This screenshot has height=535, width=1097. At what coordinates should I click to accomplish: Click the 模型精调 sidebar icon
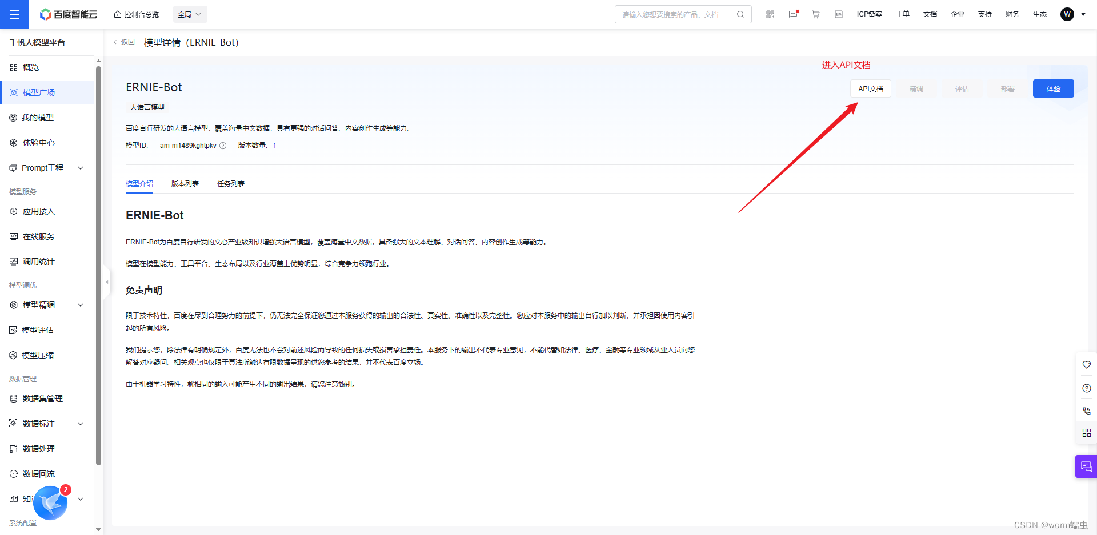coord(14,305)
